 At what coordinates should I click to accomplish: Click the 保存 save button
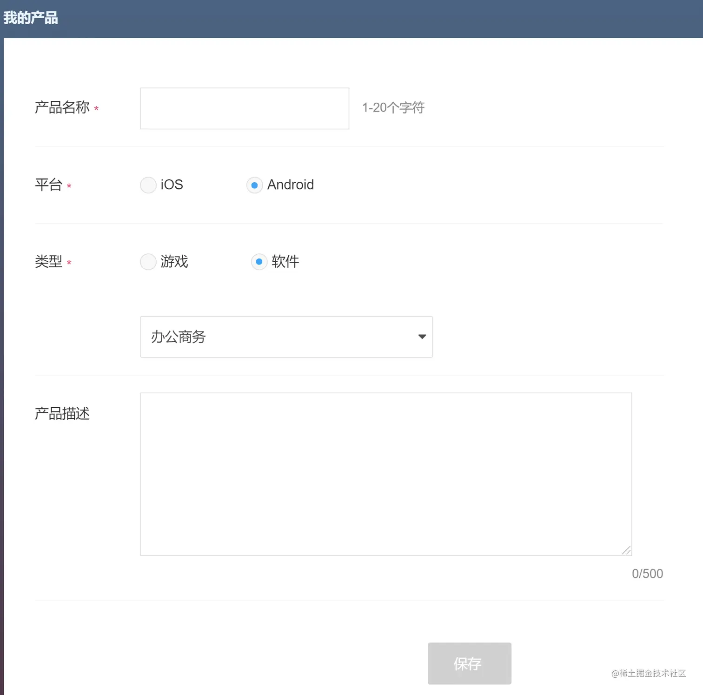(469, 663)
